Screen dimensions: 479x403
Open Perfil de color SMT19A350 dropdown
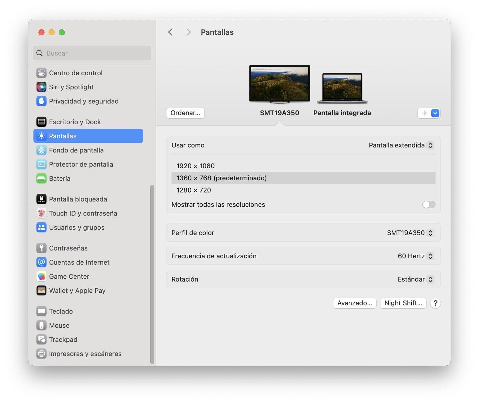point(410,233)
